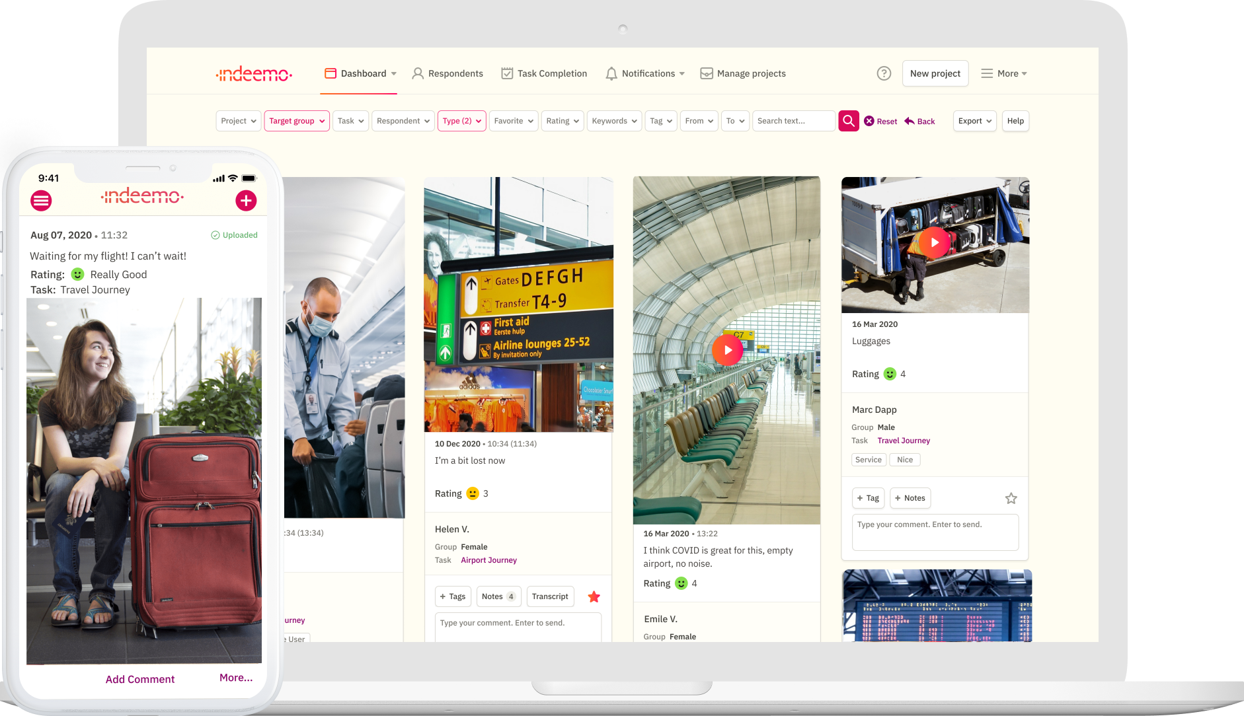Screen dimensions: 1244x716
Task: Open the Airport Journey task link
Action: (488, 560)
